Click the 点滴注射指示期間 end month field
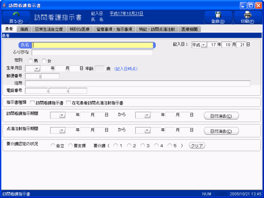Viewport: 264px width, 198px height. 171,130
